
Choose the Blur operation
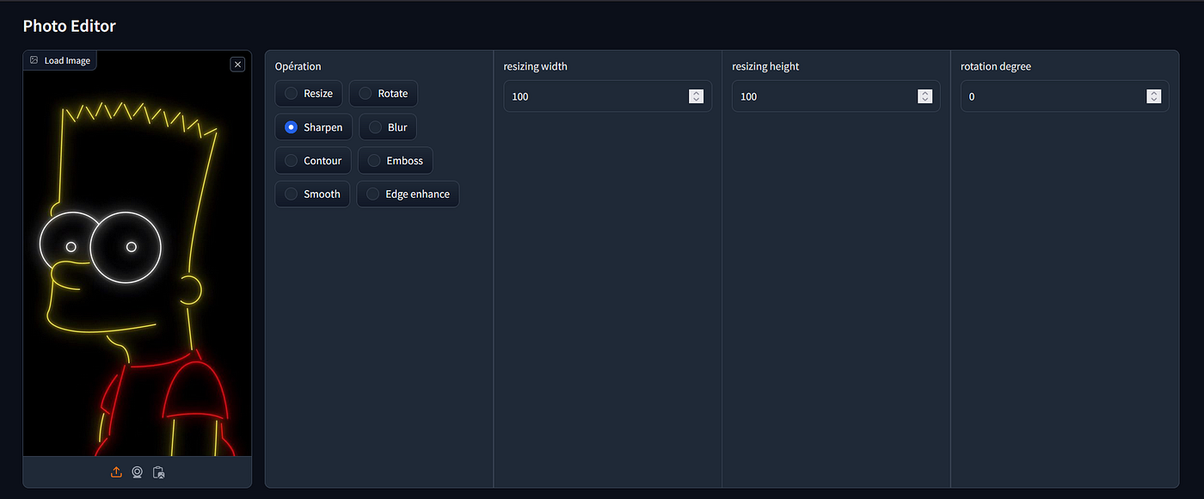(388, 127)
